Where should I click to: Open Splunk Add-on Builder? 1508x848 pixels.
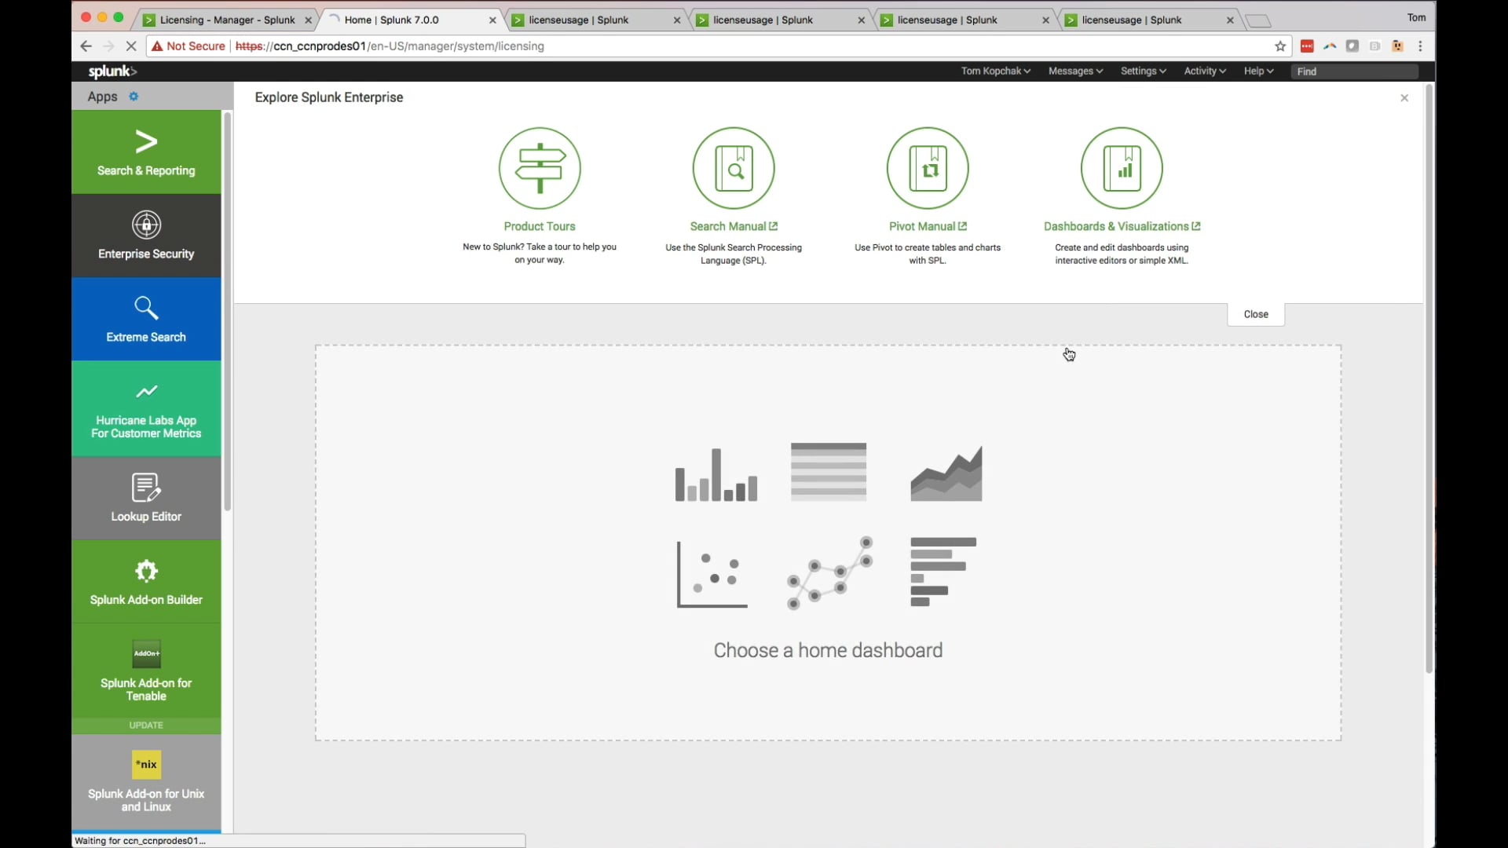145,581
